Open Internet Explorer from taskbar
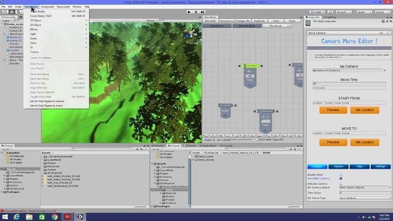Viewport: 393px width, 221px height. [17, 217]
